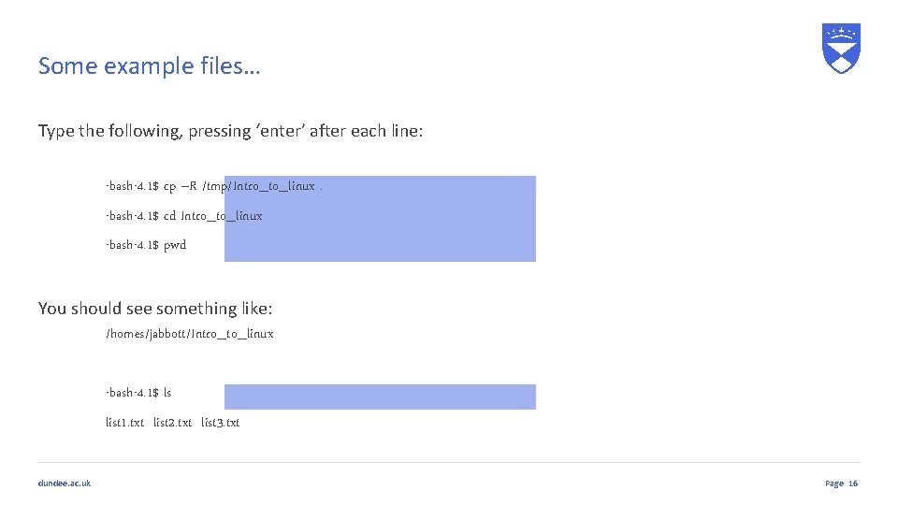The width and height of the screenshot is (898, 505).
Task: Click the 'list2.txt' filename
Action: [172, 423]
